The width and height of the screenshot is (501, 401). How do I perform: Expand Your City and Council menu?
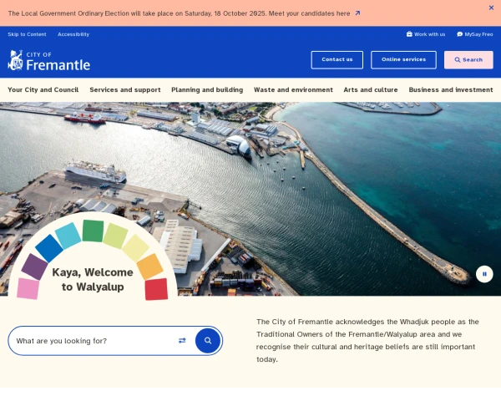(x=43, y=89)
